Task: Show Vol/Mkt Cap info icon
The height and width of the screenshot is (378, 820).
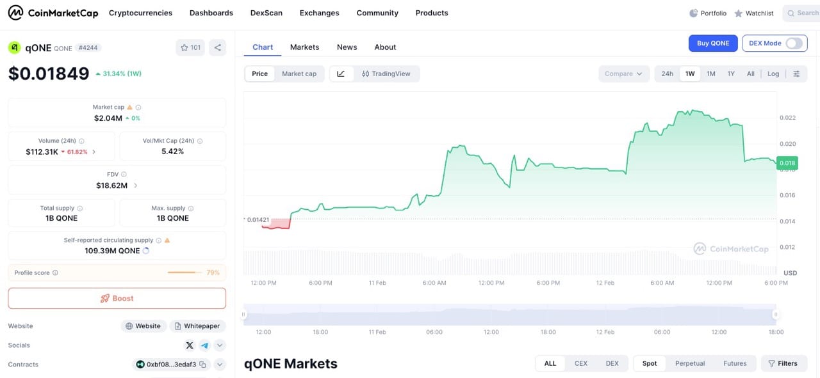Action: coord(199,141)
